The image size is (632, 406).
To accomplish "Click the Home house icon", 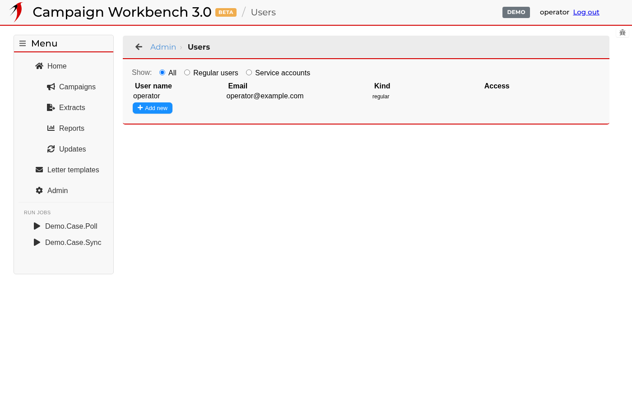I will point(39,66).
